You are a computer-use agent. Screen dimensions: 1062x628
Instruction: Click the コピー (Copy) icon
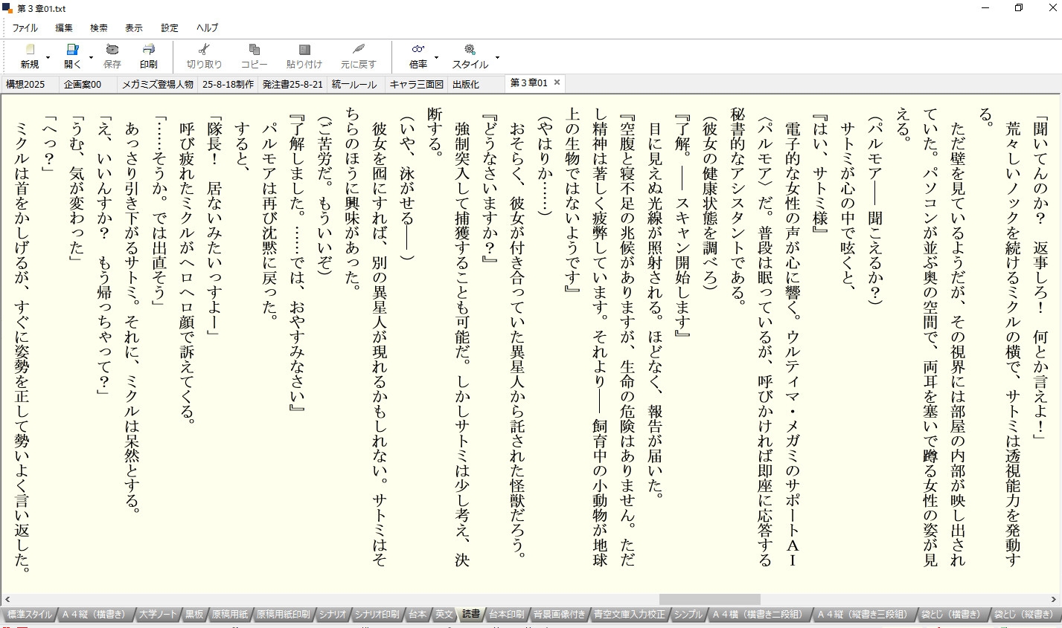tap(254, 50)
